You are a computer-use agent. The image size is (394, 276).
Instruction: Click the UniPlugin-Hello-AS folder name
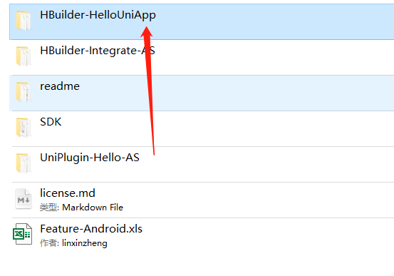[x=90, y=158]
